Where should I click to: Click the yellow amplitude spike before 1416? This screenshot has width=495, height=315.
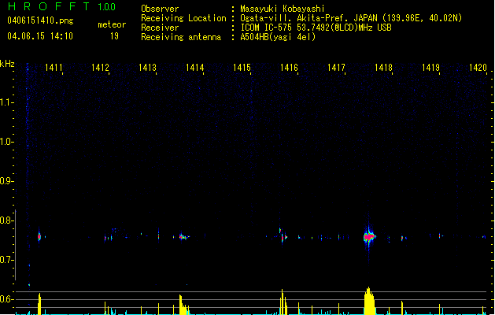tap(283, 302)
